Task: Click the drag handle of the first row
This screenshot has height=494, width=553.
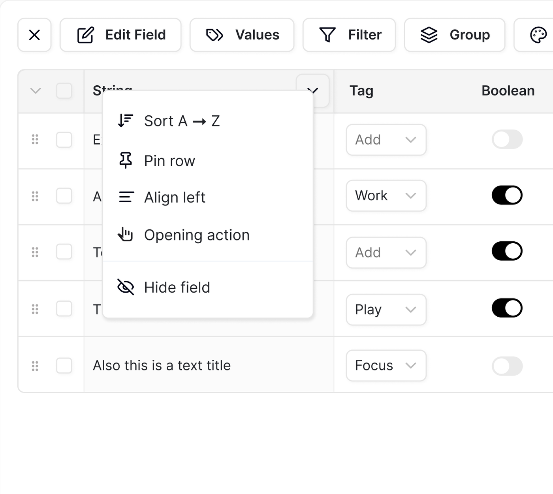Action: [35, 139]
